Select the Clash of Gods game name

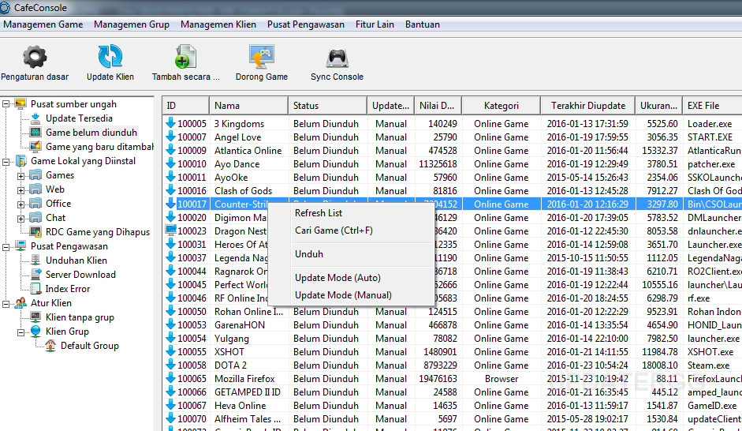pyautogui.click(x=243, y=191)
